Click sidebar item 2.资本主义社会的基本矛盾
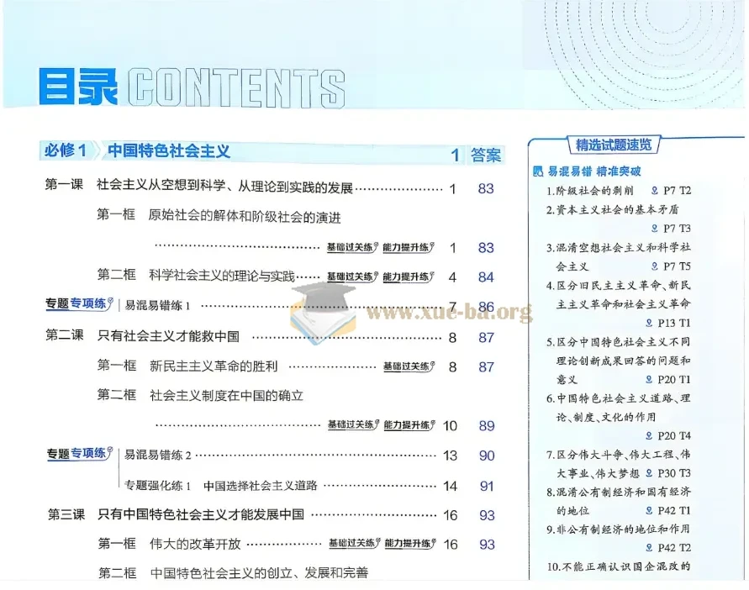The width and height of the screenshot is (749, 590). click(x=612, y=210)
